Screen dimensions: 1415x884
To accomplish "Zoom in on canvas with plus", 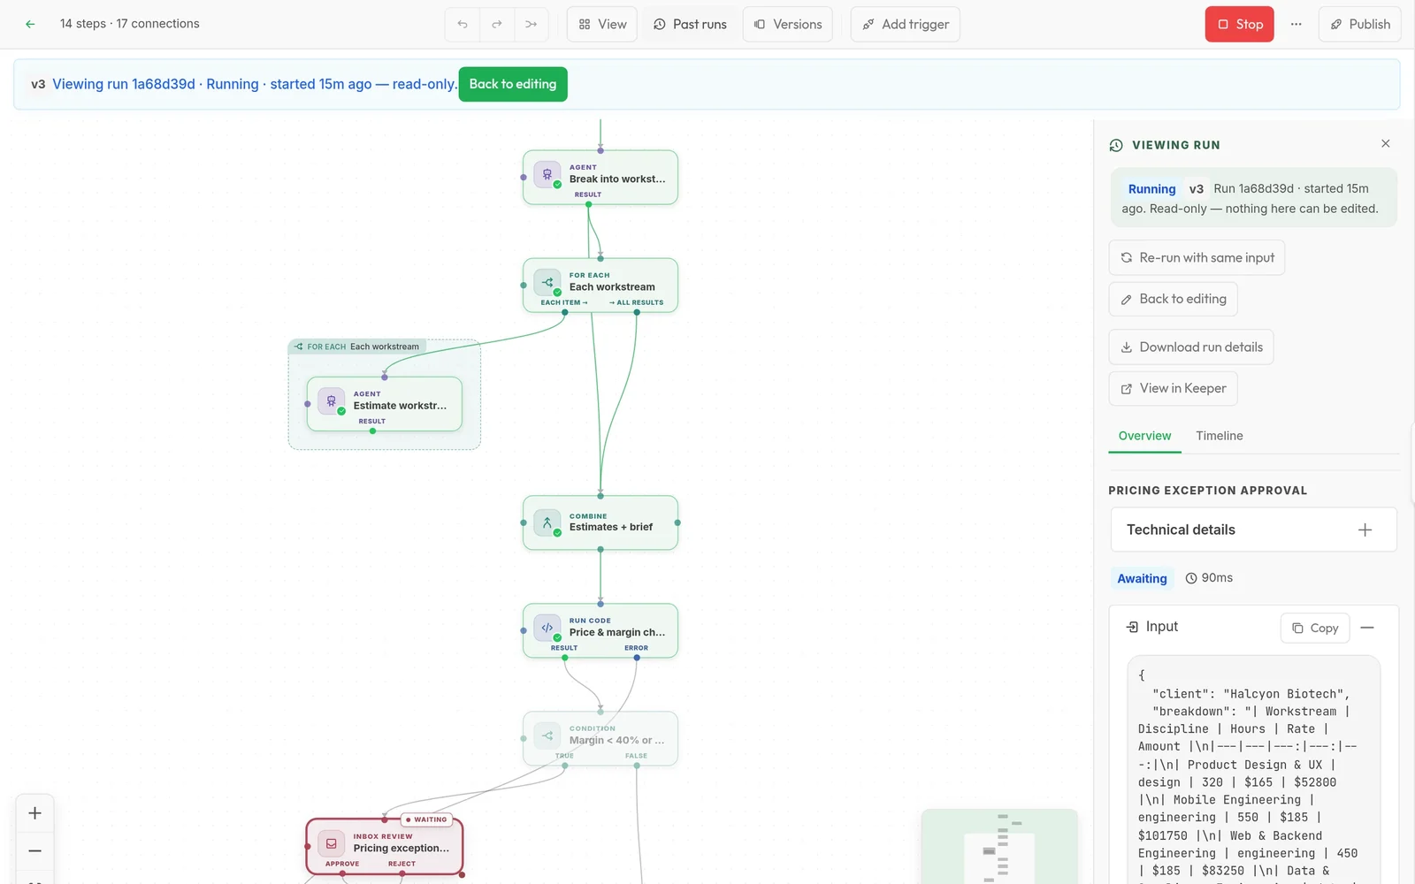I will tap(35, 813).
